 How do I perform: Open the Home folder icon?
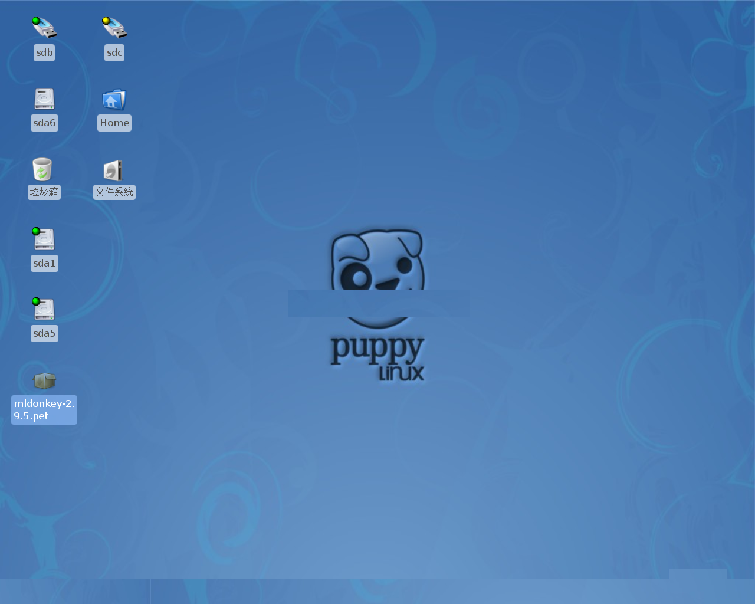click(114, 100)
